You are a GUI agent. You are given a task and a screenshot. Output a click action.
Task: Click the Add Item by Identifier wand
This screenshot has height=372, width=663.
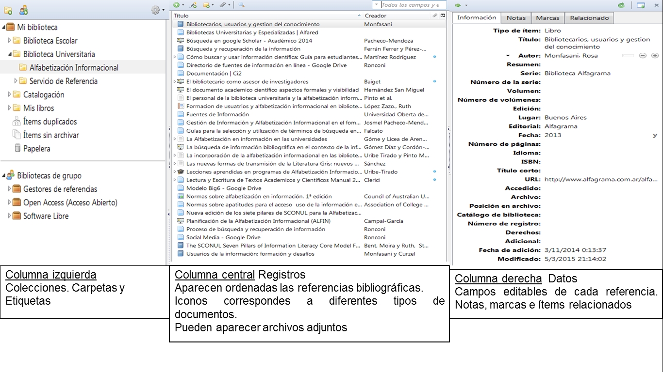[193, 5]
